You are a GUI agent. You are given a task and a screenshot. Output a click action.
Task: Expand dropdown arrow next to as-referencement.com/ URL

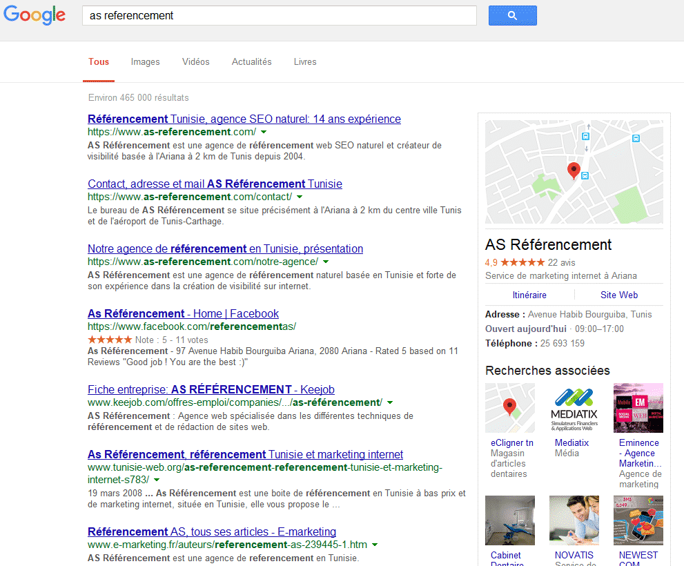coord(264,132)
